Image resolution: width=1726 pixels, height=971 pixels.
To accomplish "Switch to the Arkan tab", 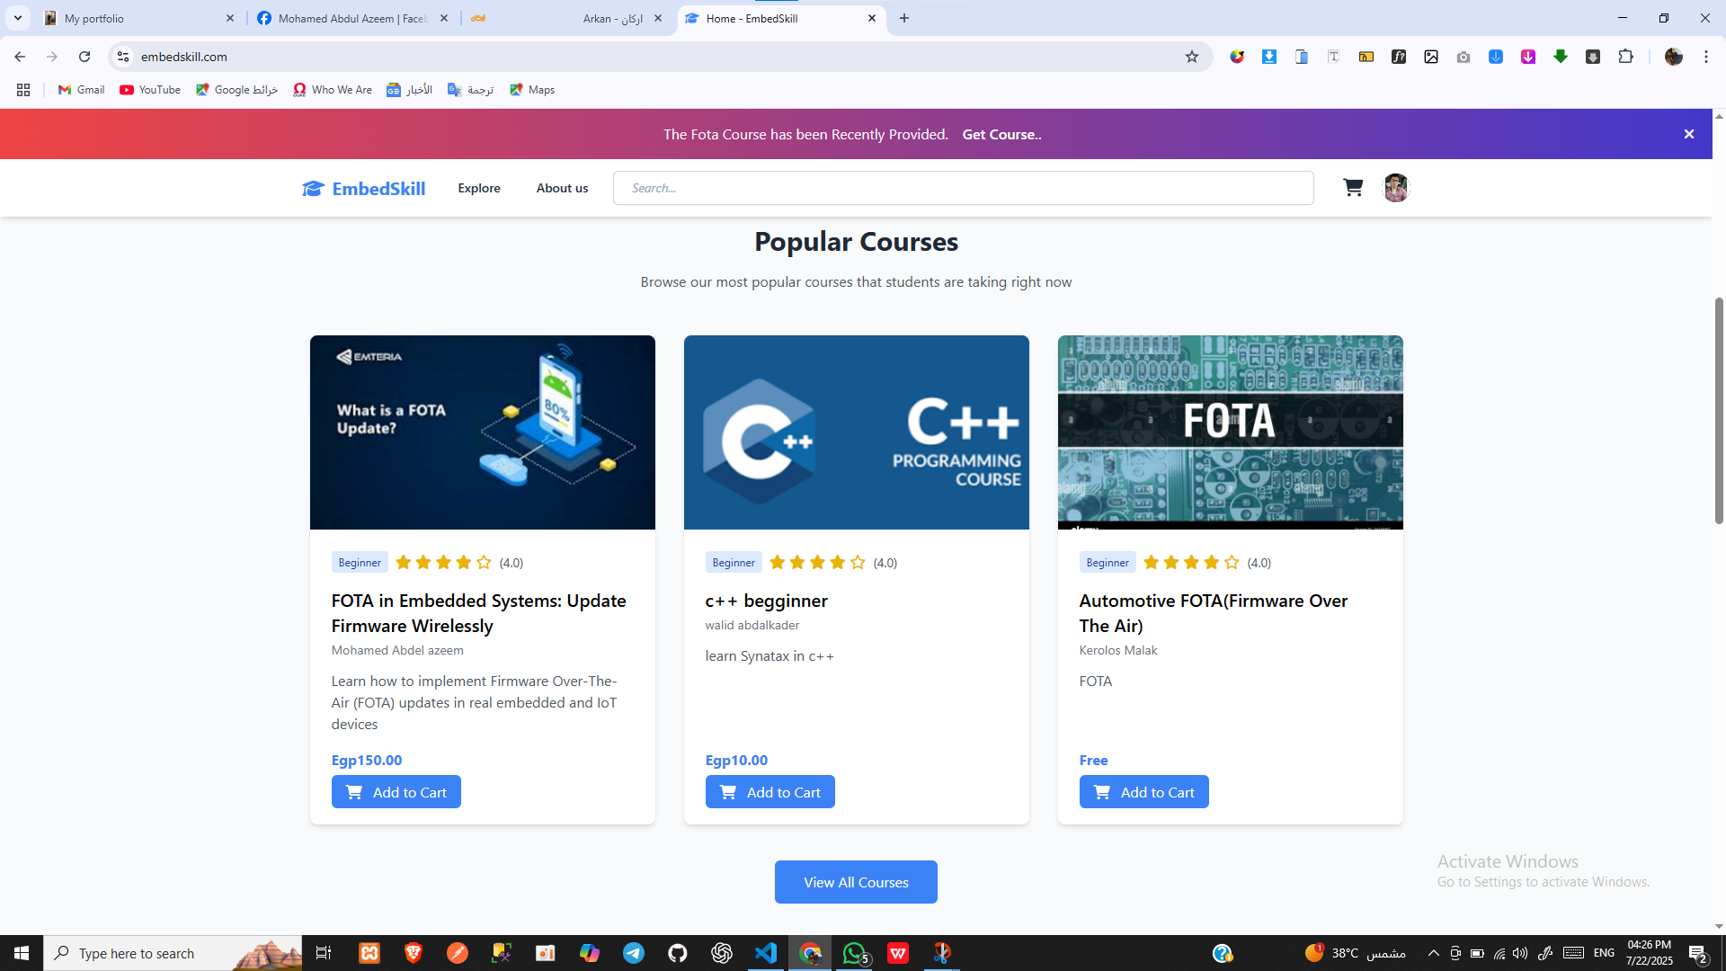I will tap(566, 18).
